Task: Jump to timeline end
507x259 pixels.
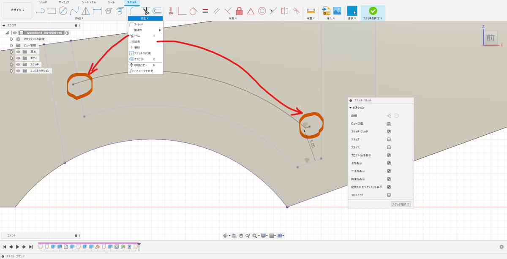Action: click(x=31, y=246)
